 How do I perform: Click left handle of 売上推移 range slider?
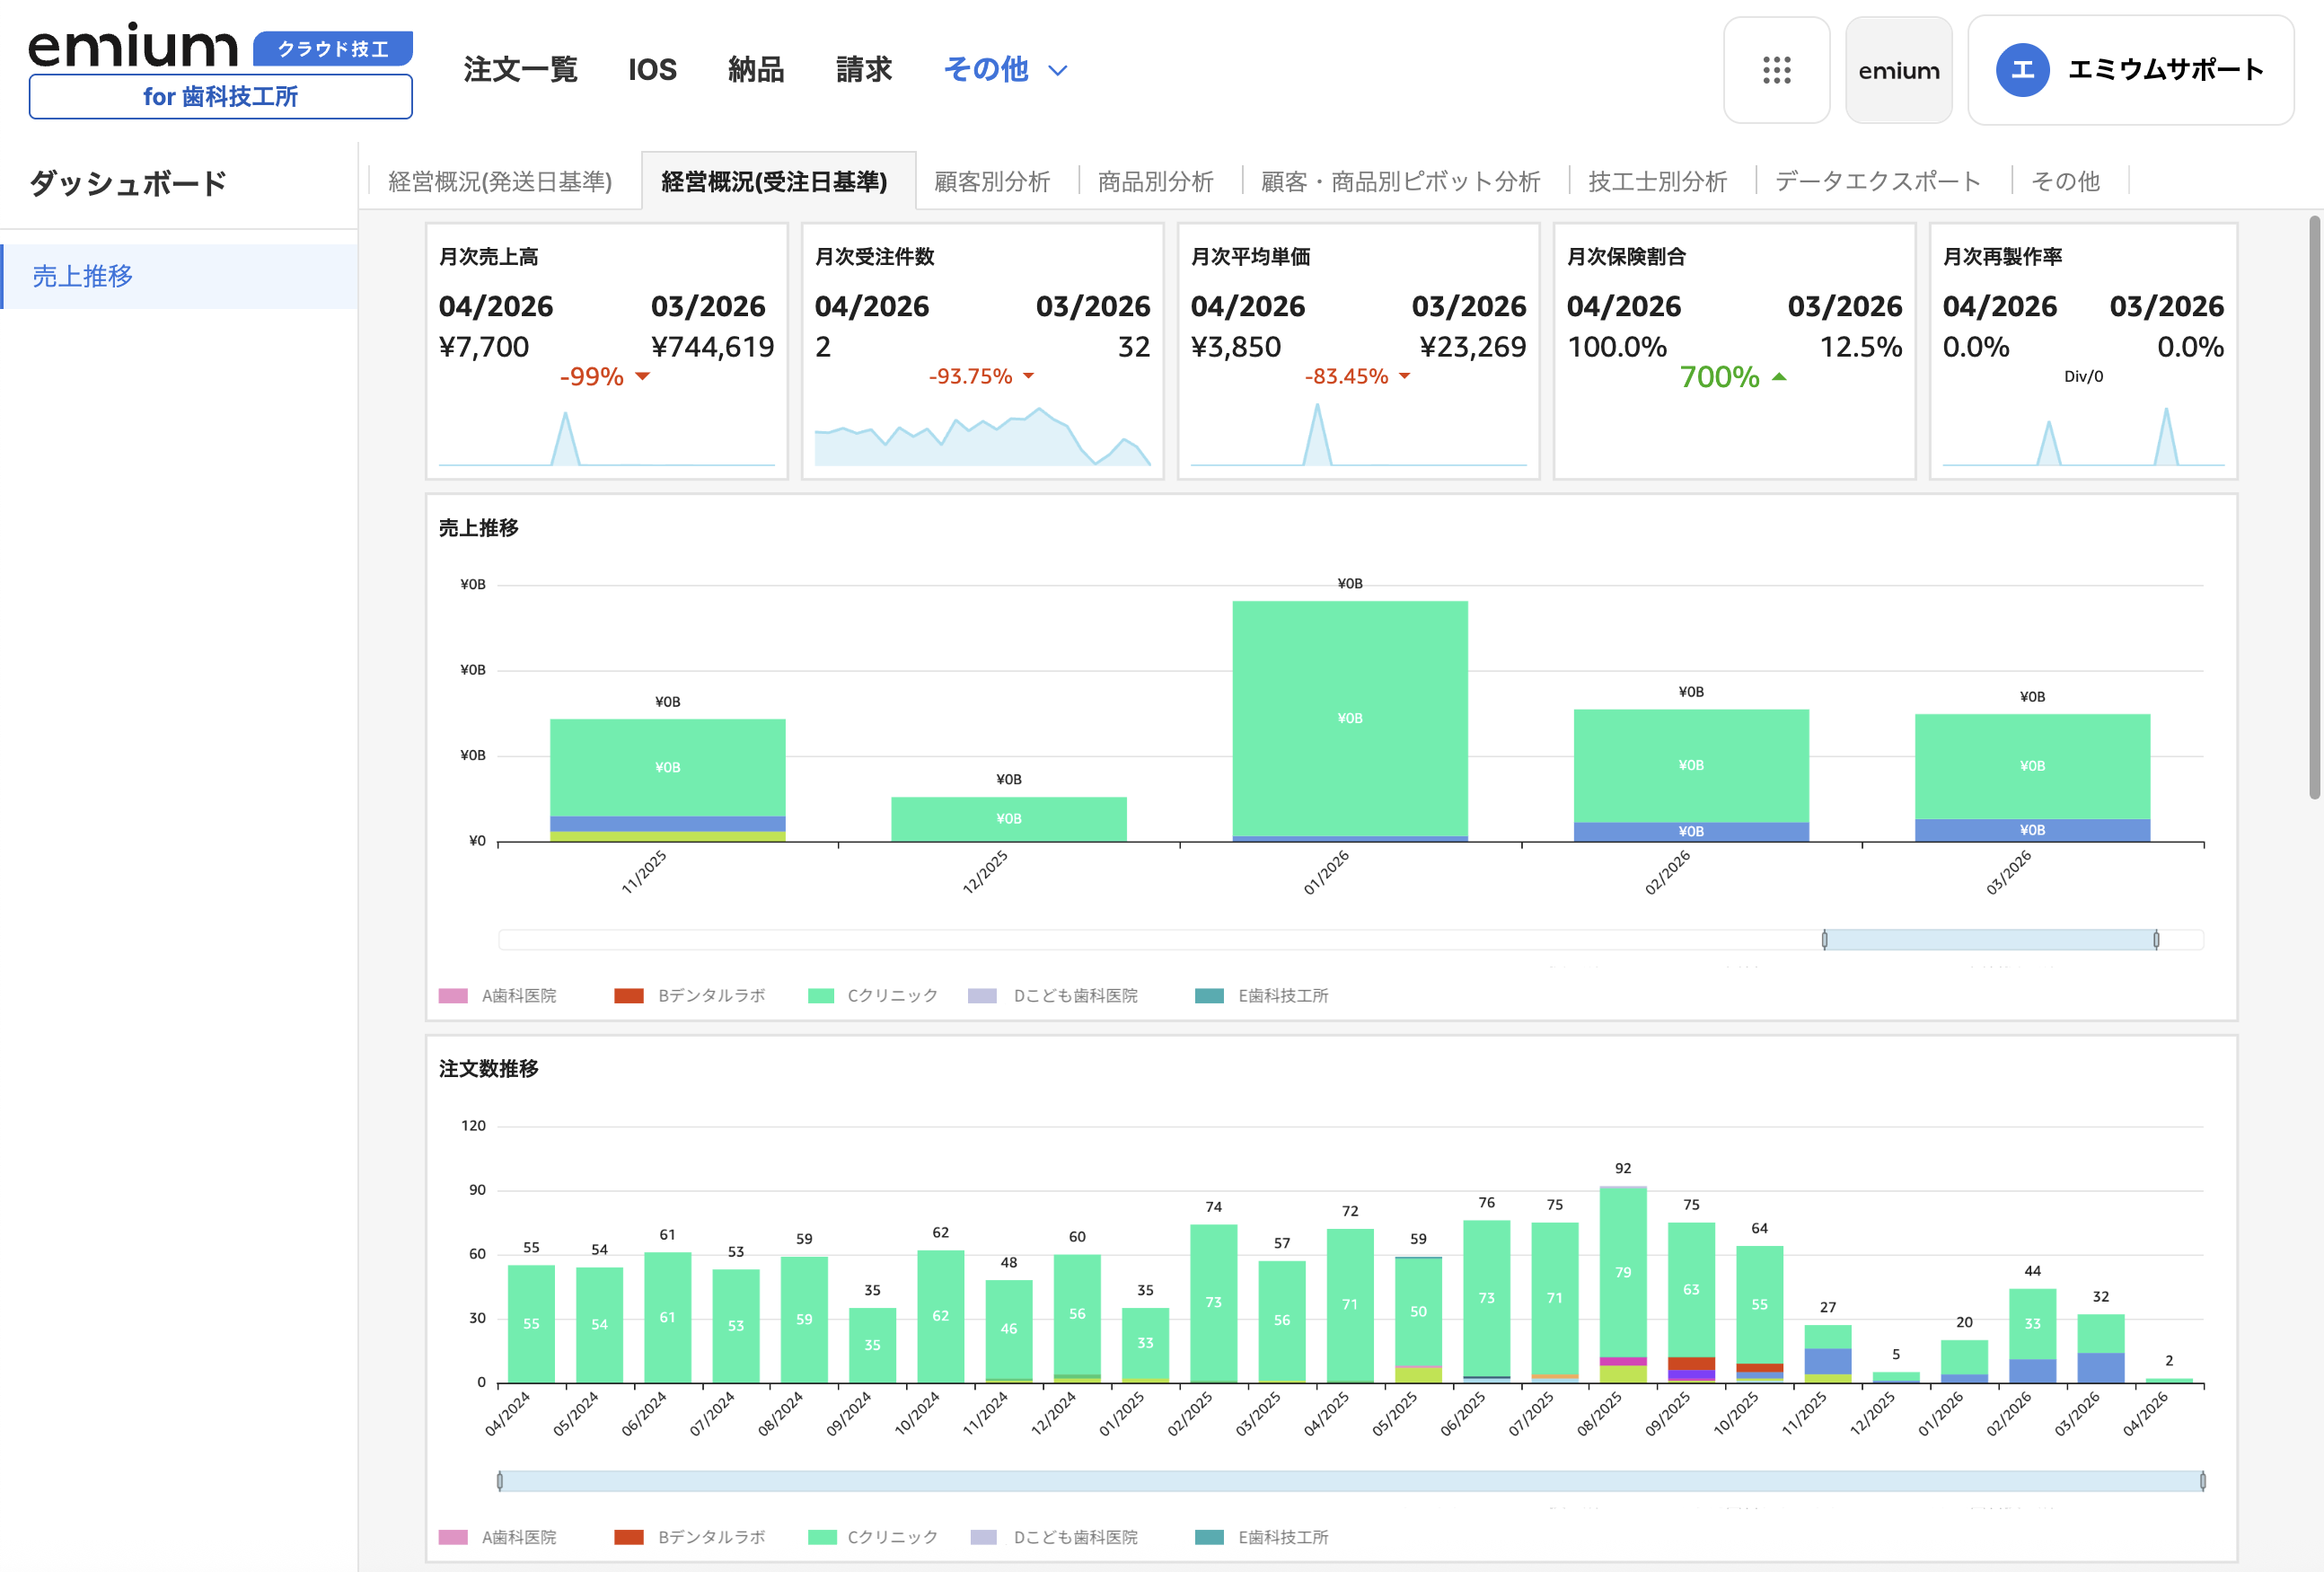coord(1824,940)
